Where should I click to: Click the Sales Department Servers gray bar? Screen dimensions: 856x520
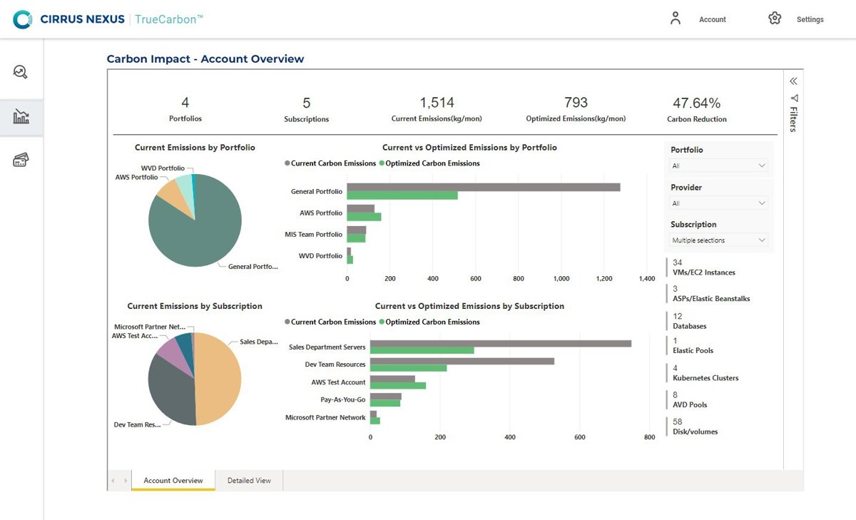(x=499, y=343)
